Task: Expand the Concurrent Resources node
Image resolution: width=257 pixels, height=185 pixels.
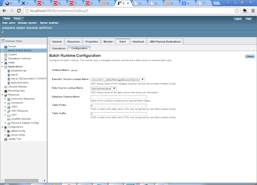Action: coord(5,99)
